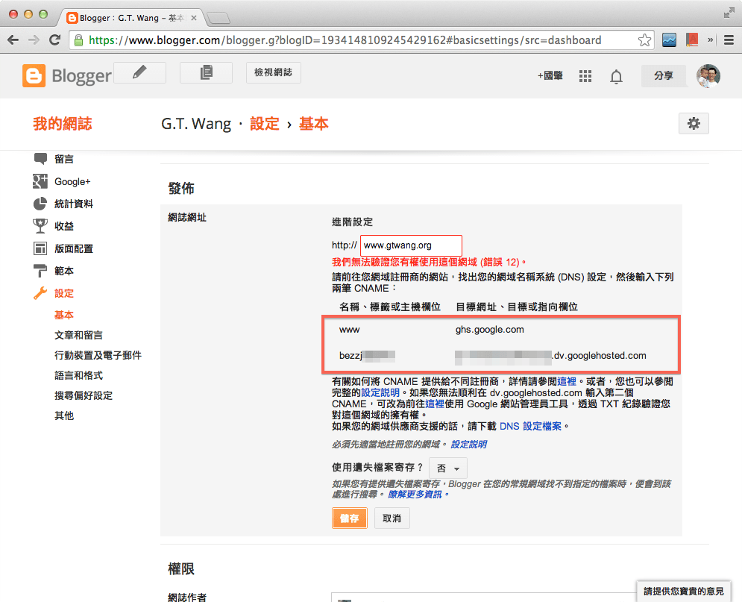The width and height of the screenshot is (742, 602).
Task: Open the post list icon beside the pencil
Action: 206,72
